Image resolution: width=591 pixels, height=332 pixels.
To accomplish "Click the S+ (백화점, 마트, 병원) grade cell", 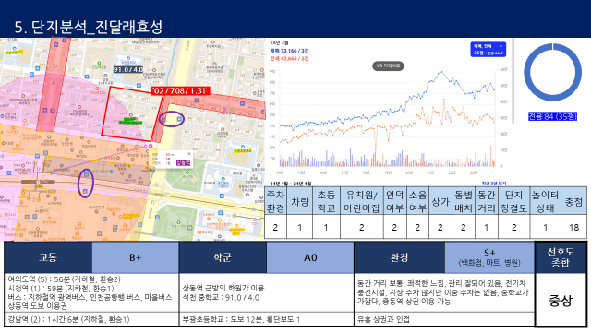I will tap(489, 257).
